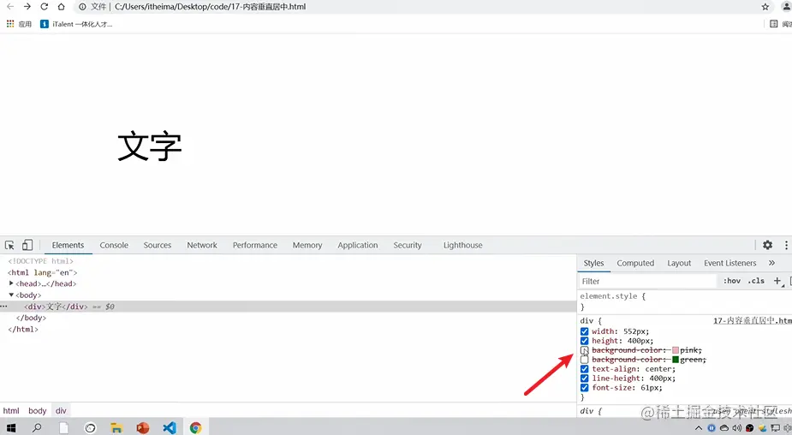Open the Lighthouse tab
Viewport: 792px width, 435px height.
(x=462, y=245)
